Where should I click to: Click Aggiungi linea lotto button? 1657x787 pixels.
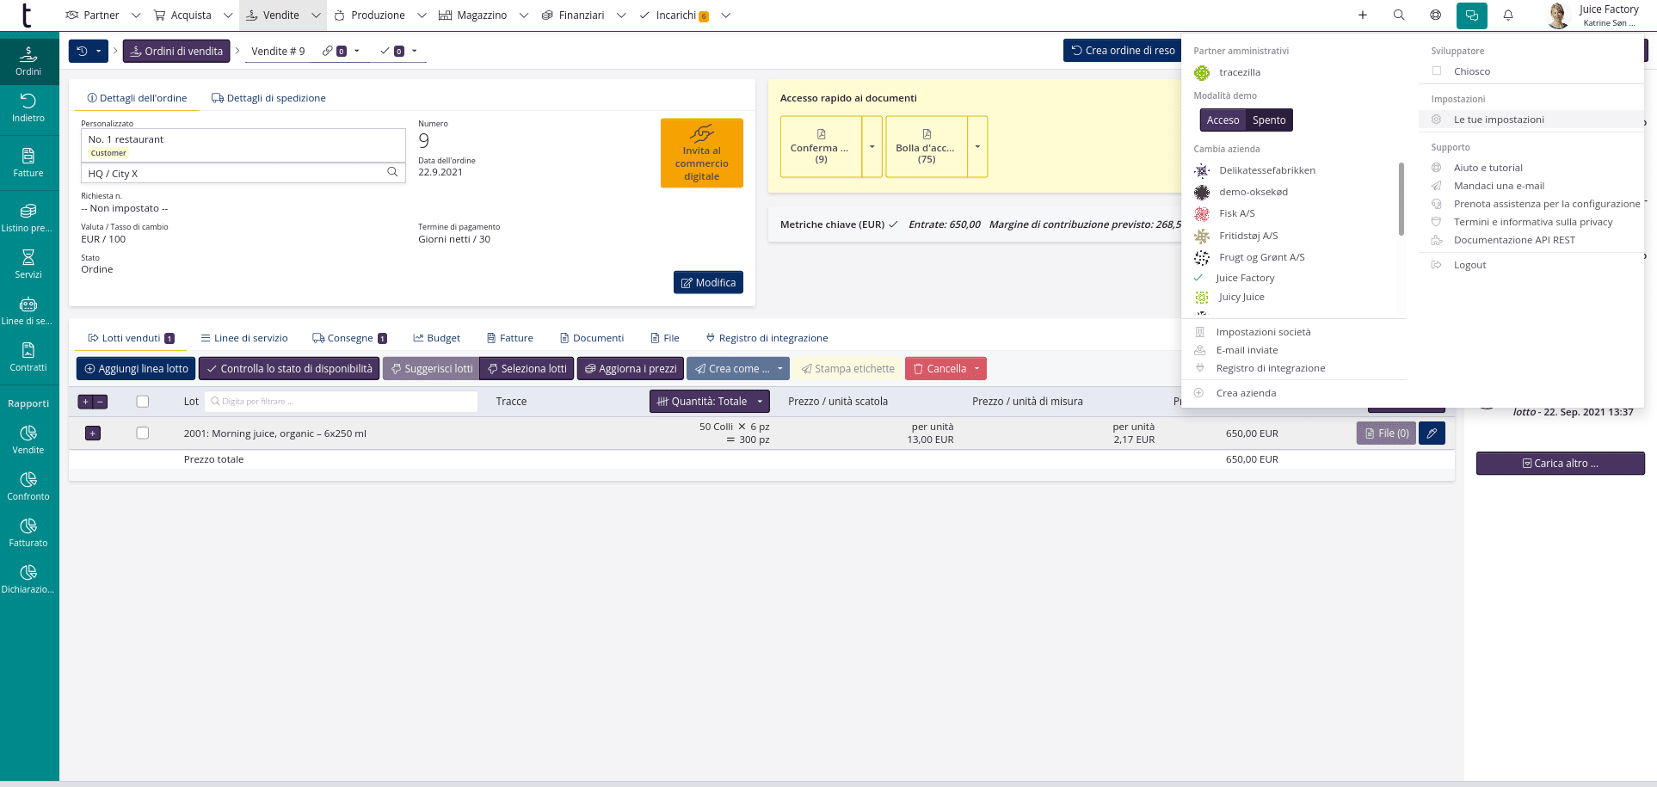tap(136, 369)
